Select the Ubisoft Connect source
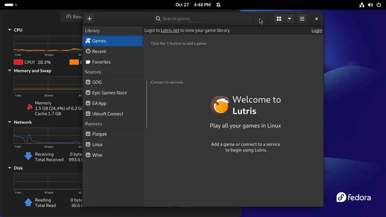The height and width of the screenshot is (217, 386). [112, 114]
